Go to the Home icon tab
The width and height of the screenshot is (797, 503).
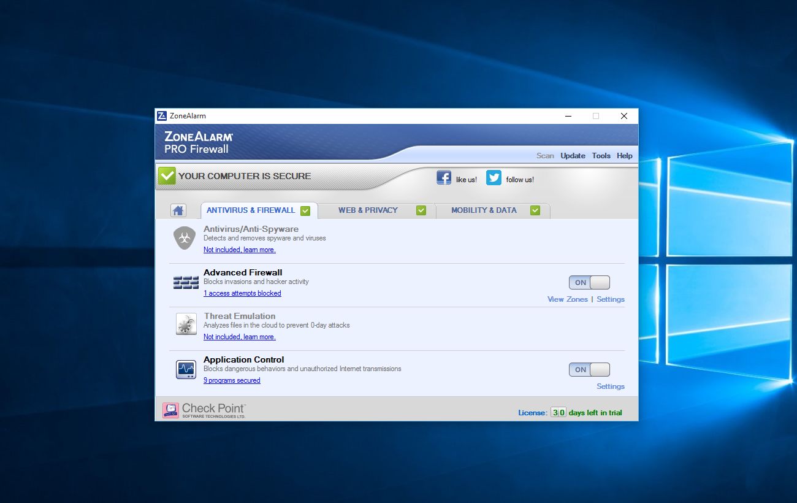click(178, 210)
